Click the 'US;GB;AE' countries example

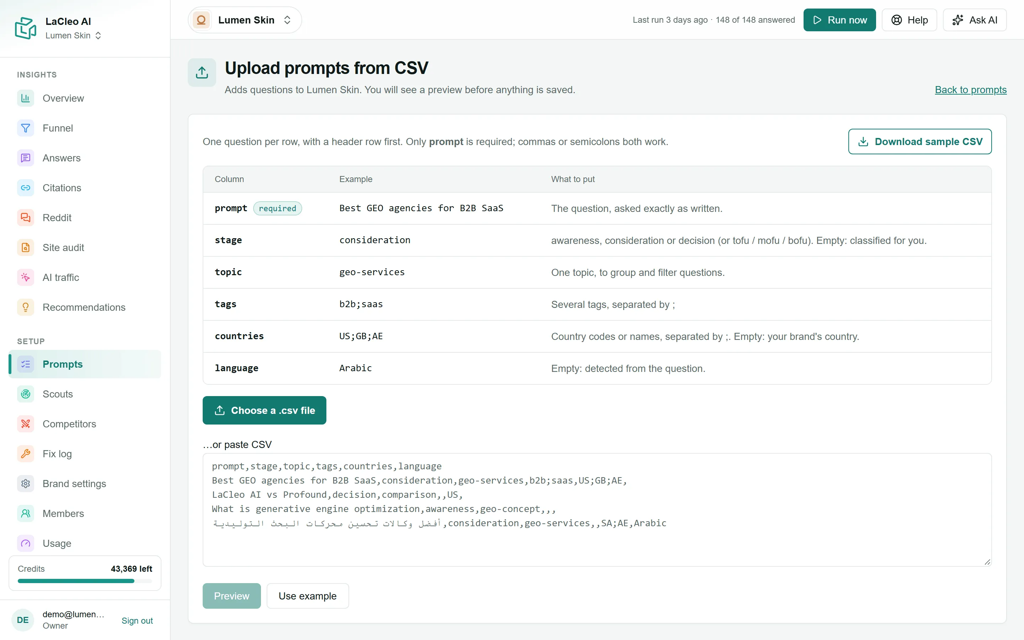click(361, 336)
